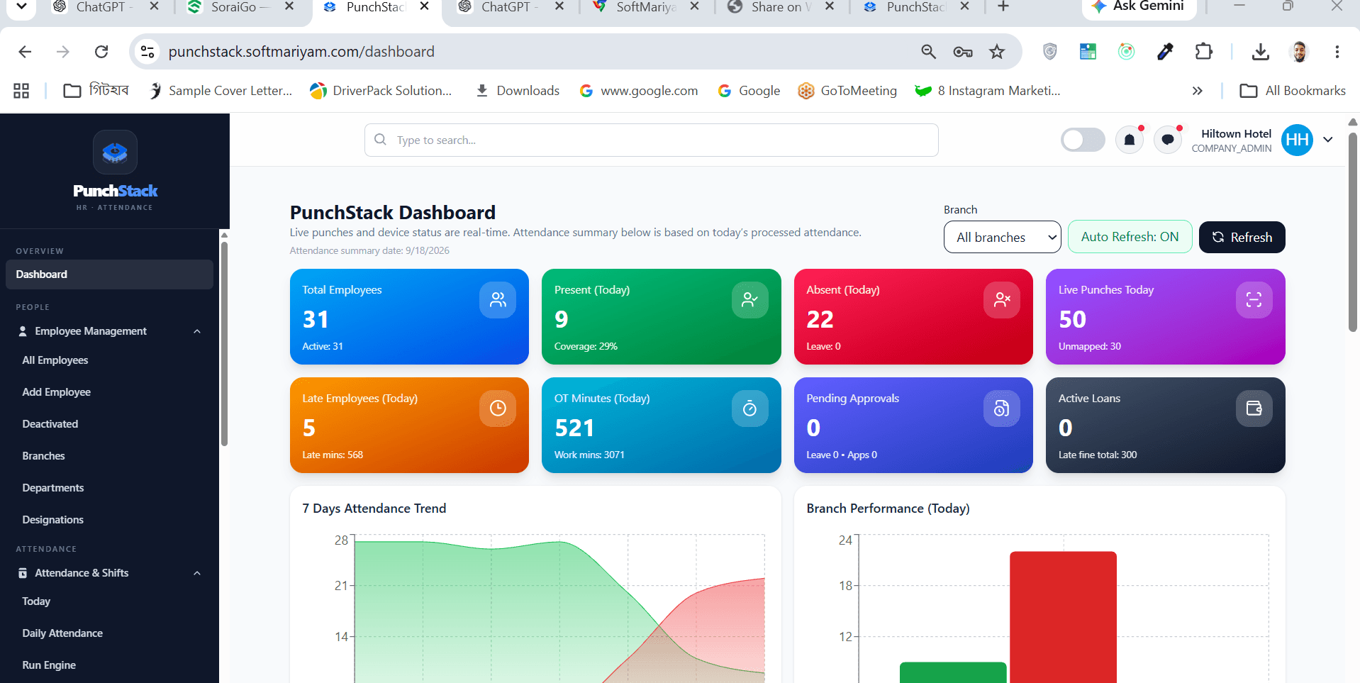The width and height of the screenshot is (1360, 683).
Task: Show hidden bookmarks with the double chevron
Action: [x=1198, y=91]
